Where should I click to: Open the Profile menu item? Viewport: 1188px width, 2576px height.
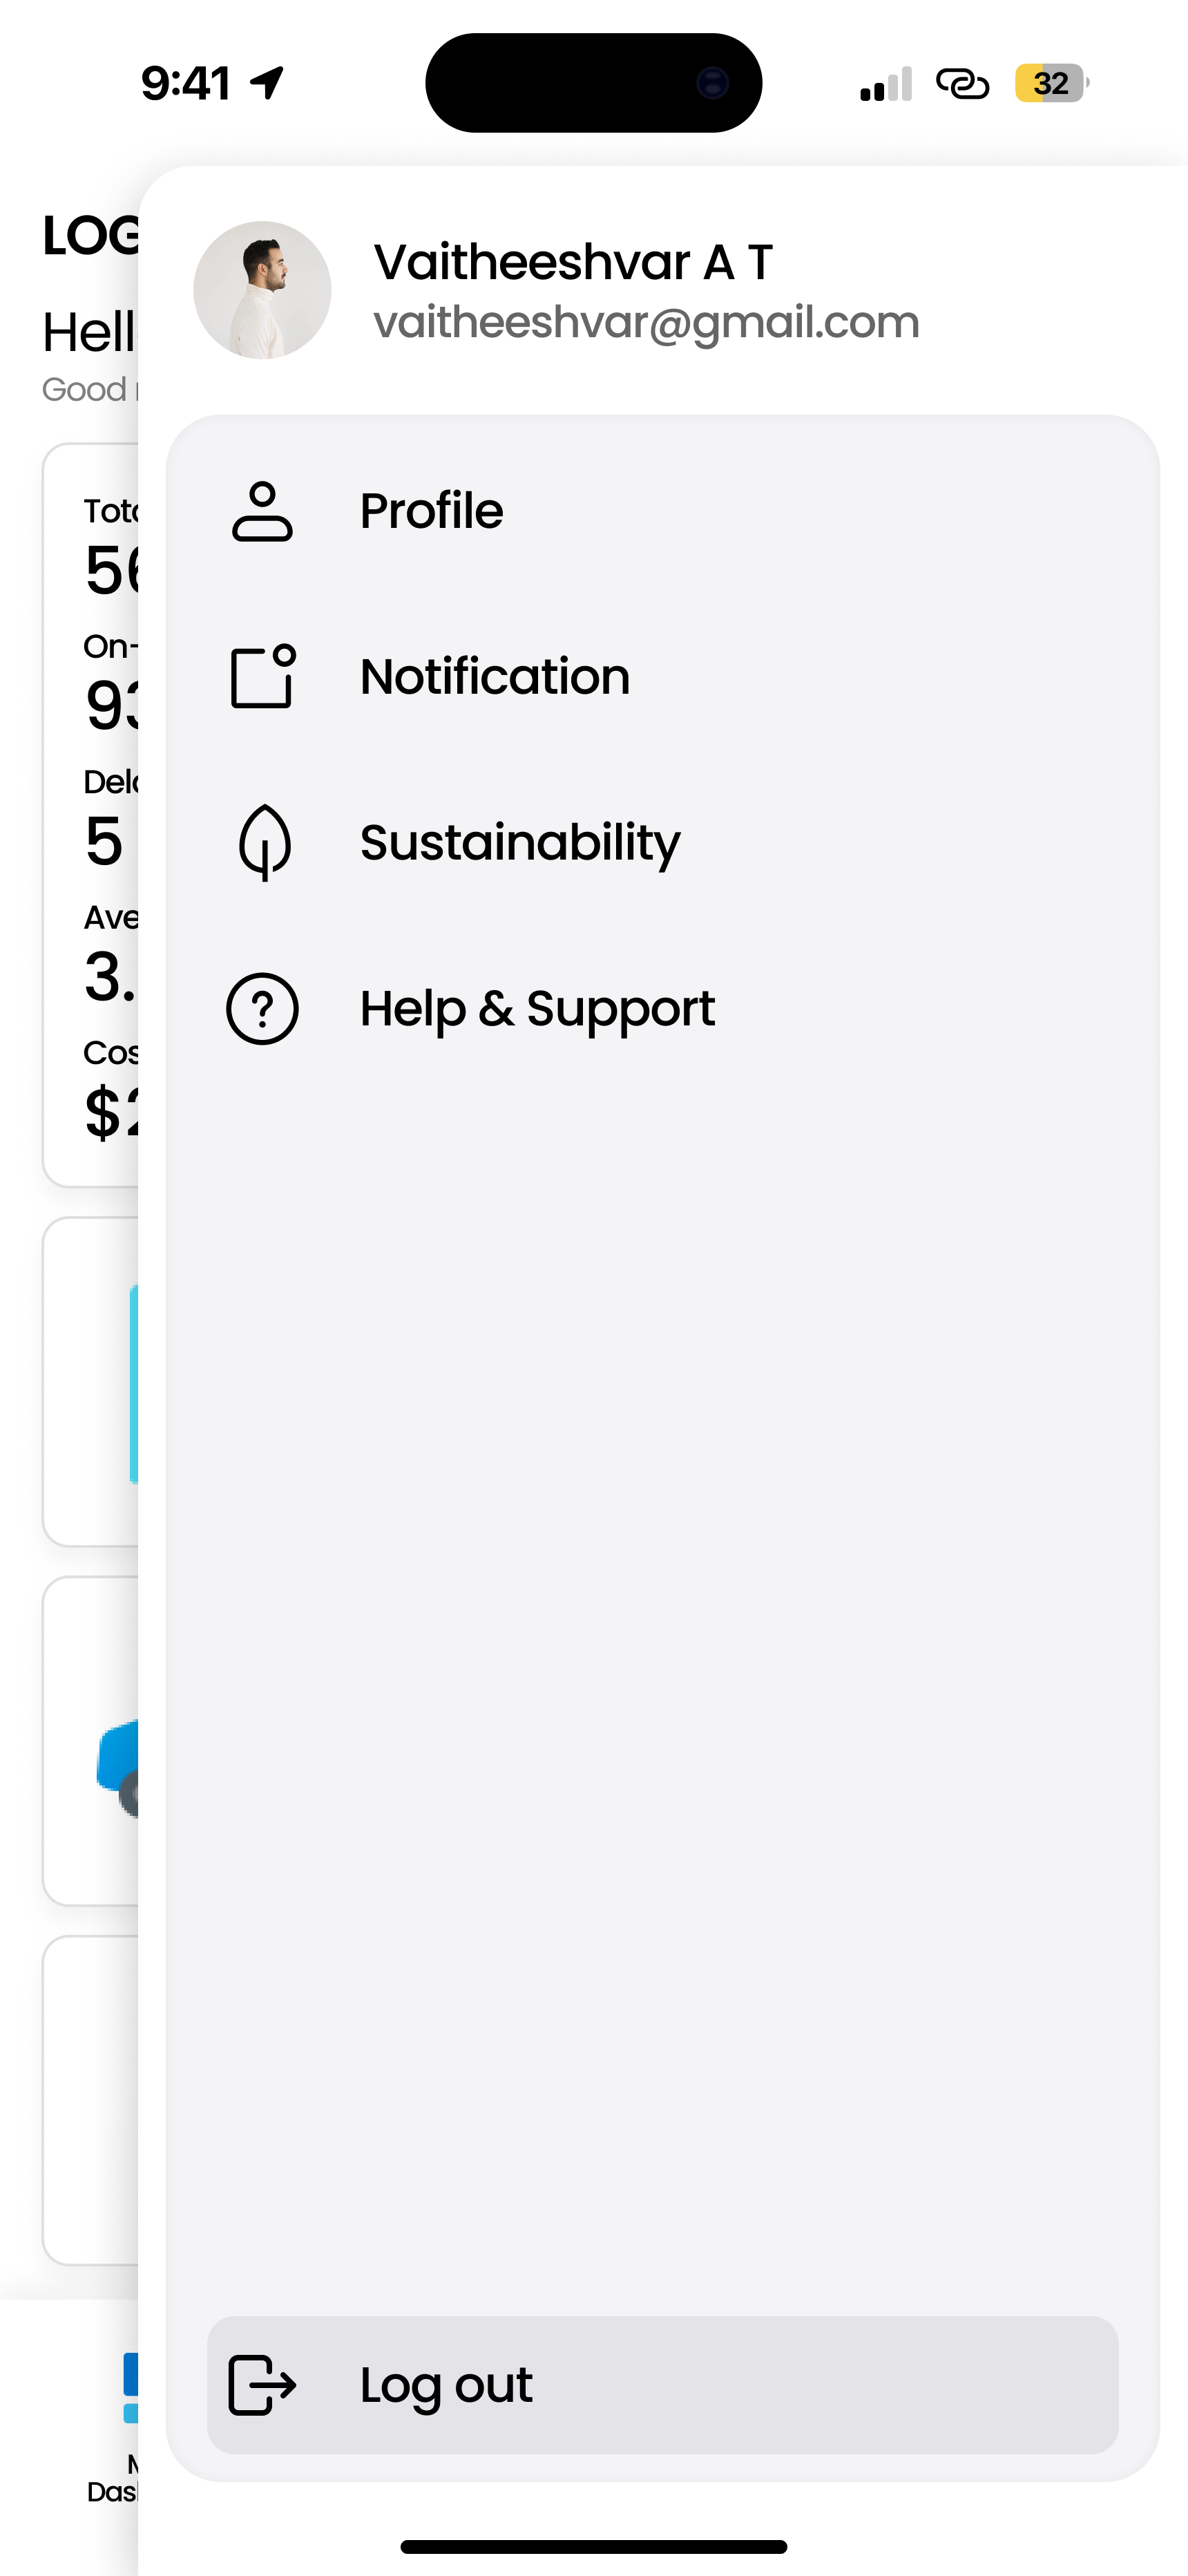coord(662,511)
